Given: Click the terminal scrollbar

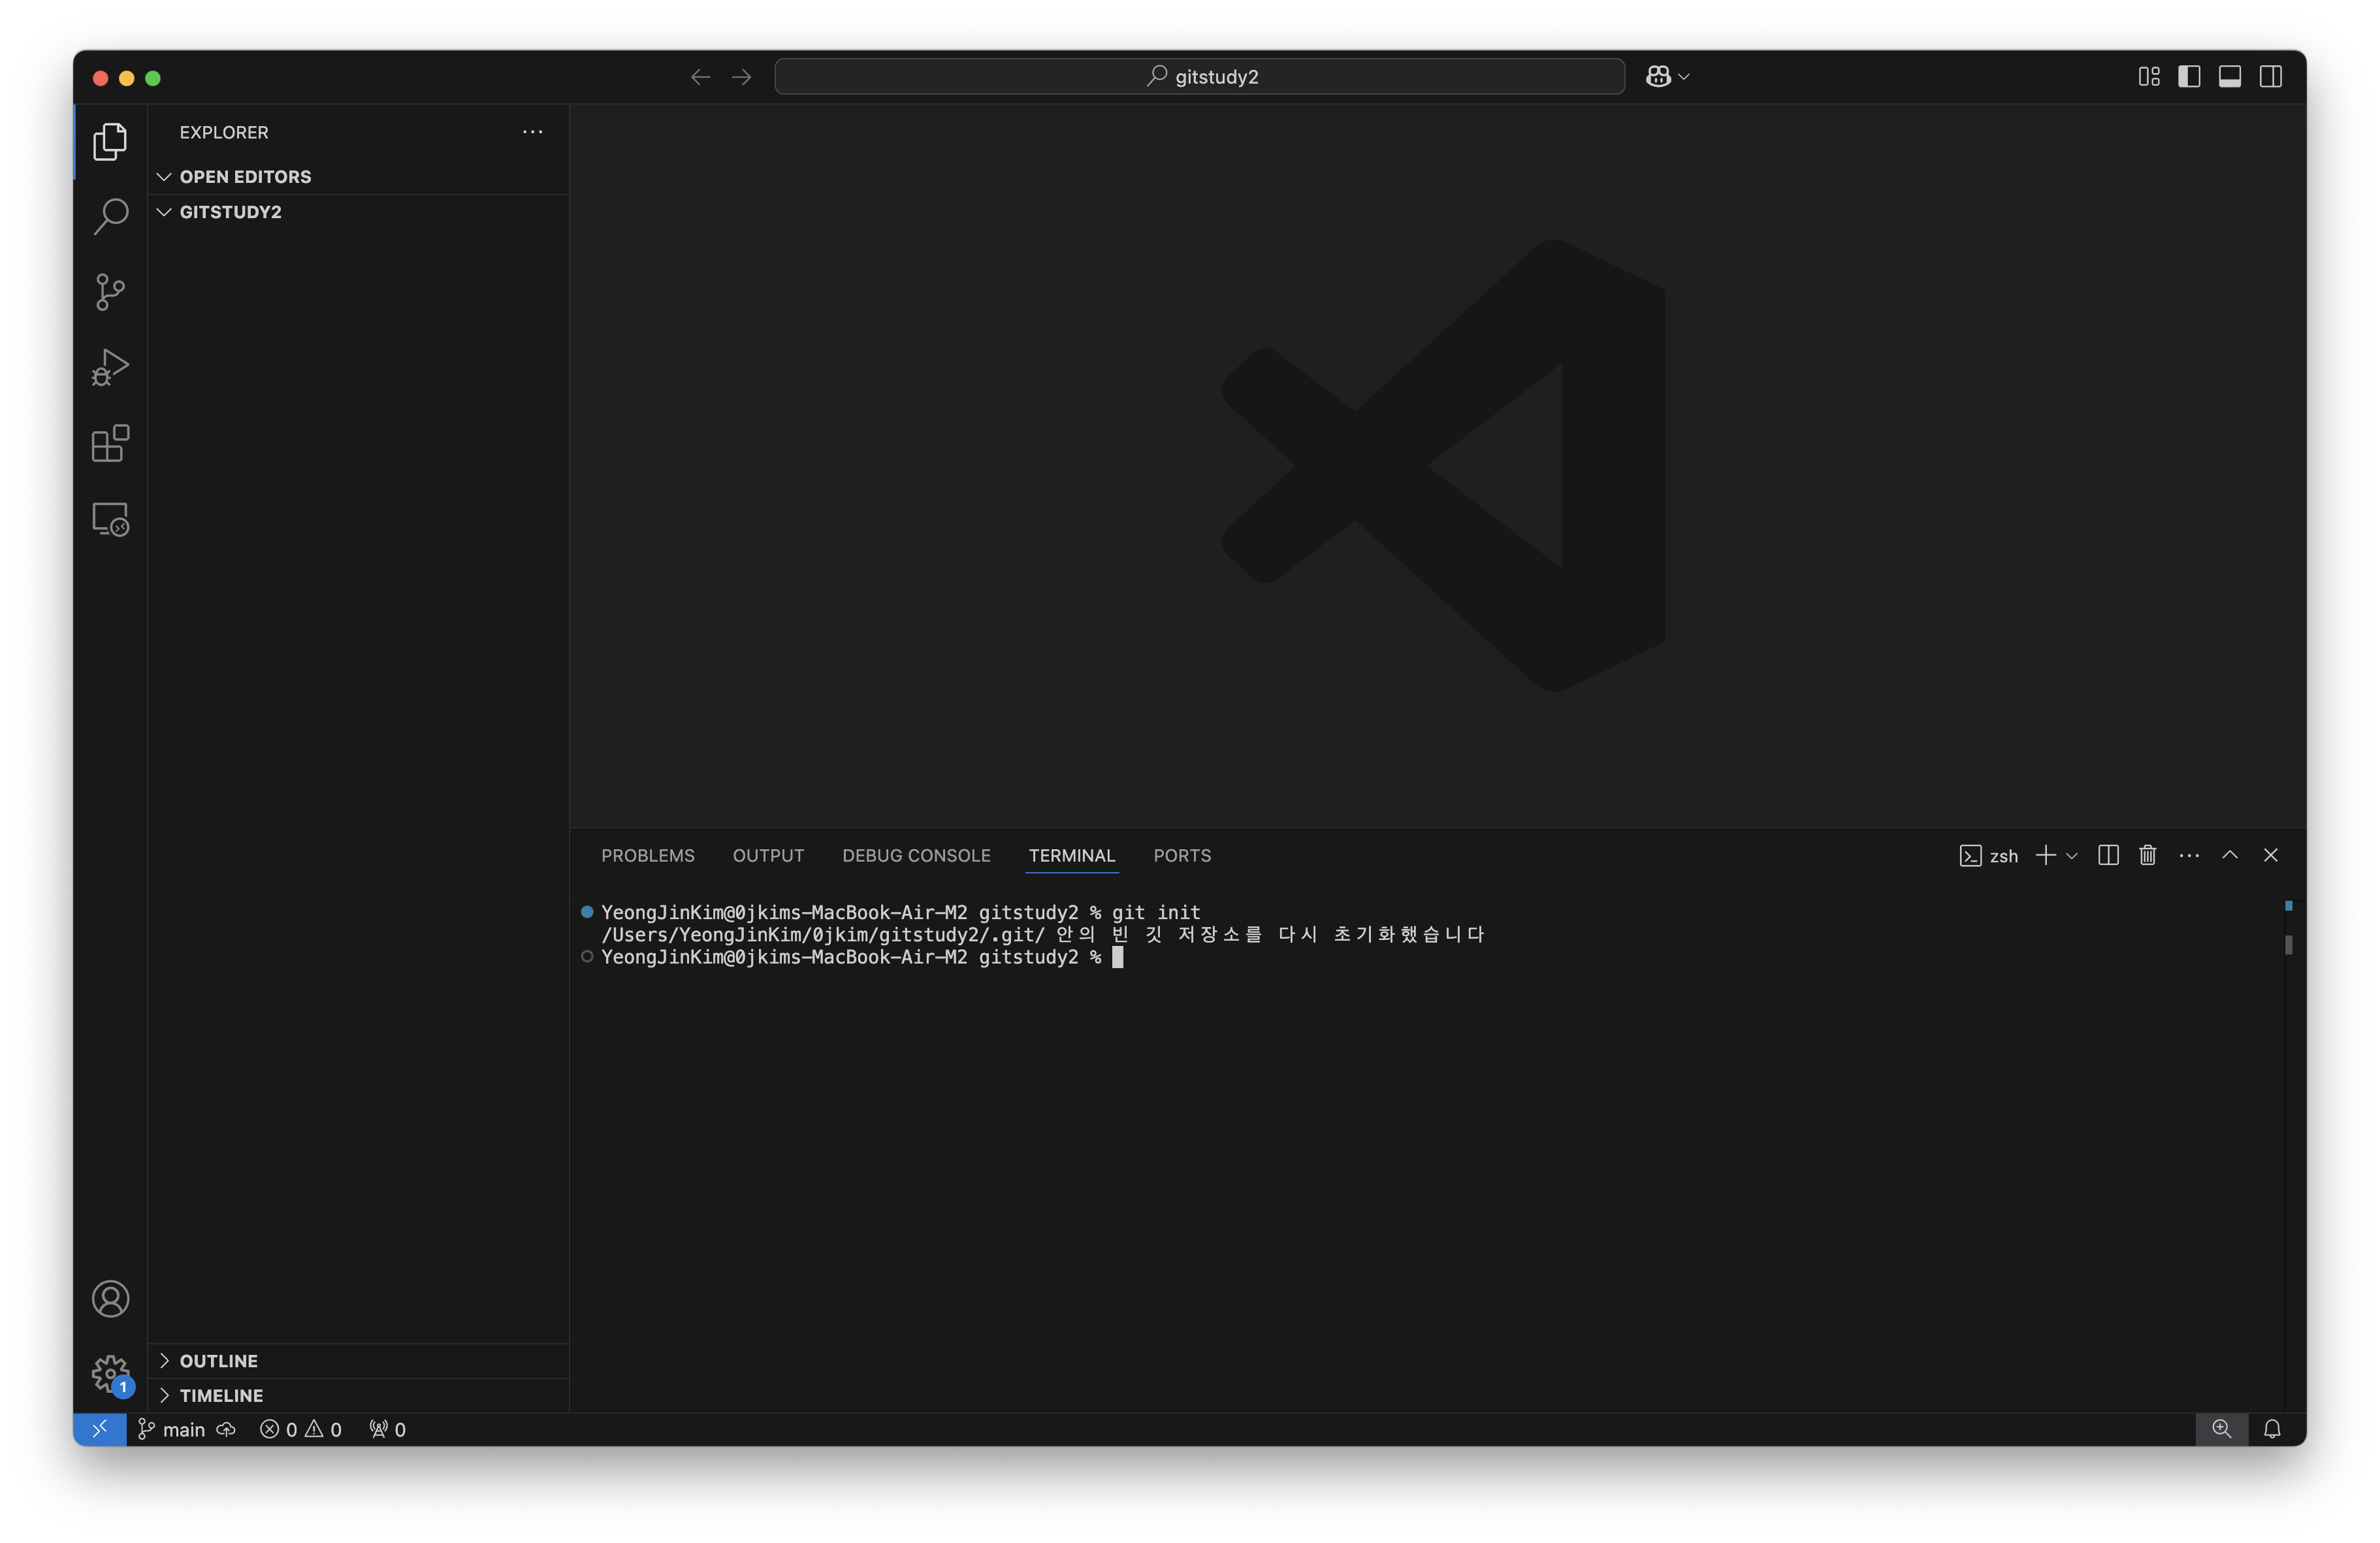Looking at the screenshot, I should pos(2288,944).
